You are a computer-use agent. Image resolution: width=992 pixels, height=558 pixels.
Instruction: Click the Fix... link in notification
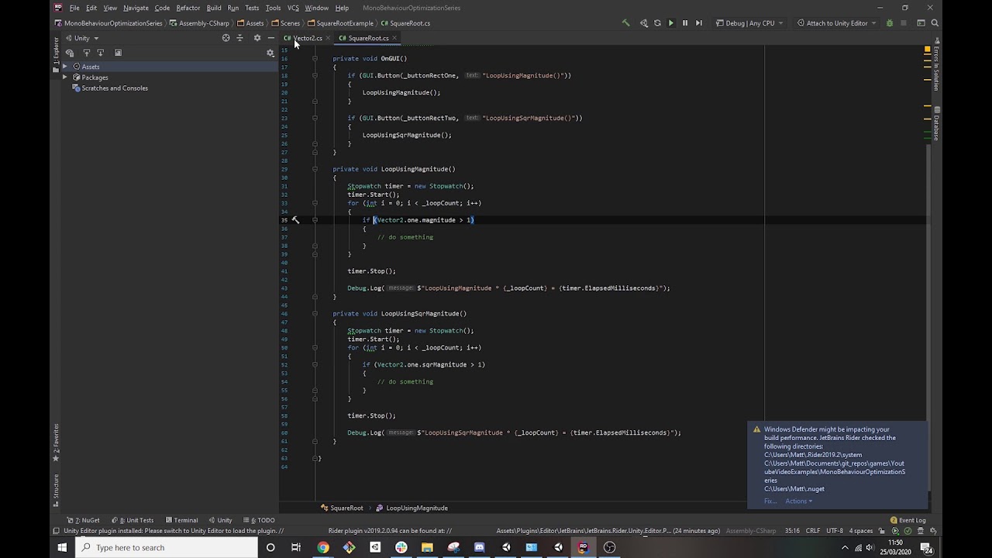(770, 501)
